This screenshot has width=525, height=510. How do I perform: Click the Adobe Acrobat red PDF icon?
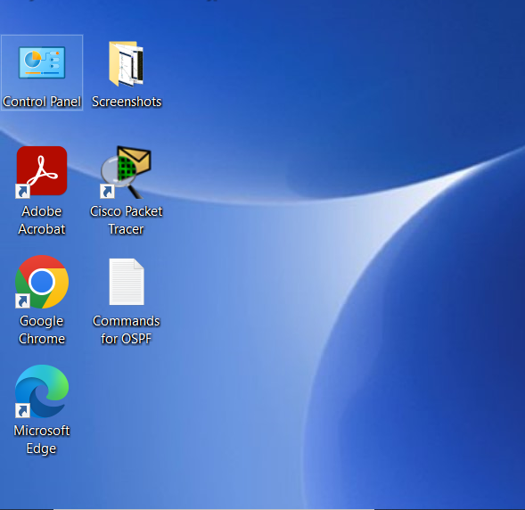tap(42, 171)
